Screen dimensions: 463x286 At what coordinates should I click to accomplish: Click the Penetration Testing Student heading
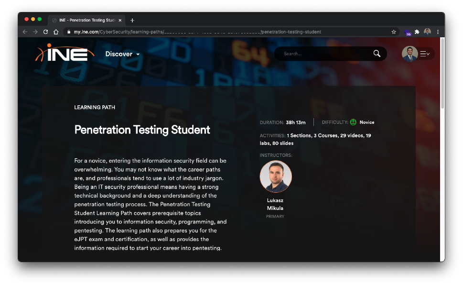[x=142, y=130]
